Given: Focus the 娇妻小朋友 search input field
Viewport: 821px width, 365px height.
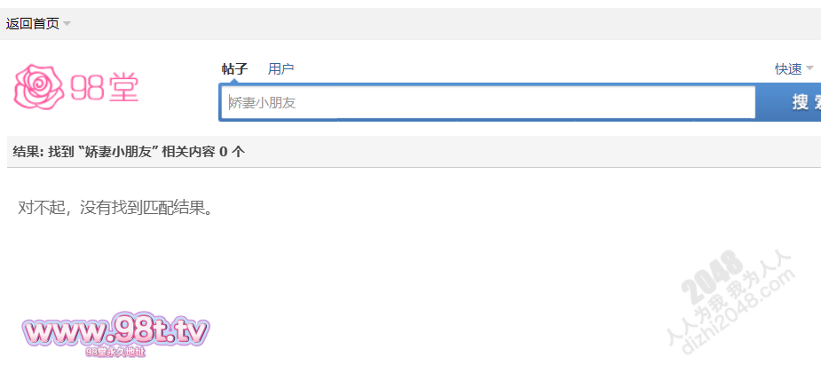Looking at the screenshot, I should tap(486, 102).
